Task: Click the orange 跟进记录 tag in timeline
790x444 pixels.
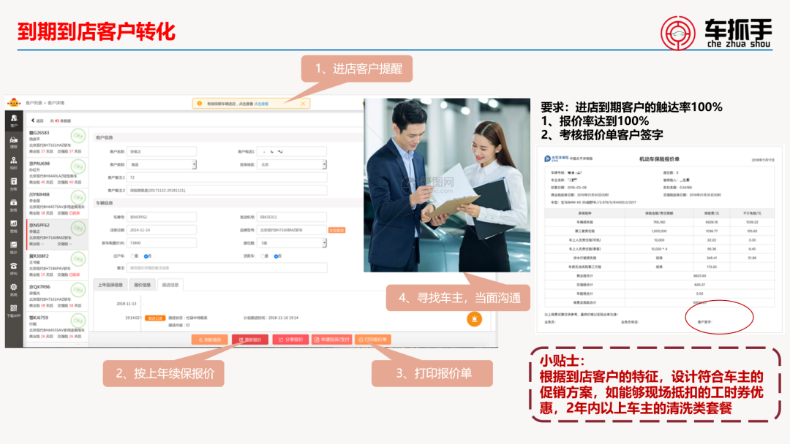Action: pyautogui.click(x=155, y=318)
